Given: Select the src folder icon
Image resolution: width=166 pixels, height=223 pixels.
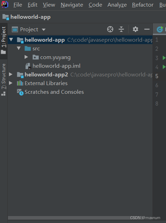Looking at the screenshot, I should tap(27, 49).
